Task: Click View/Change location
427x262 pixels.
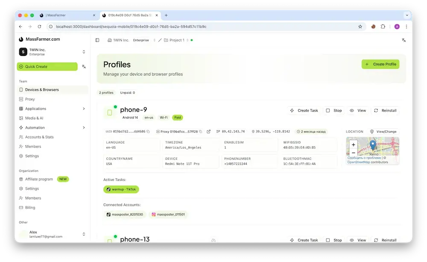Action: (383, 131)
